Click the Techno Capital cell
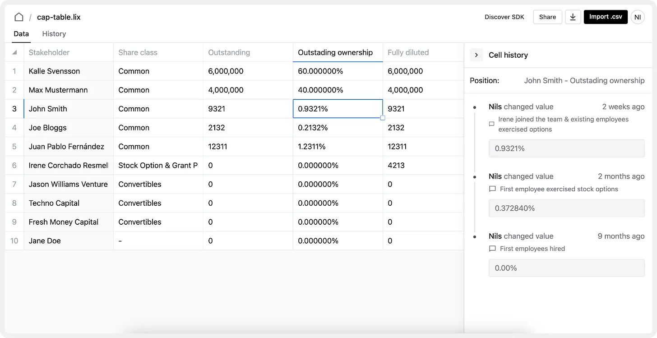The image size is (657, 338). click(69, 203)
